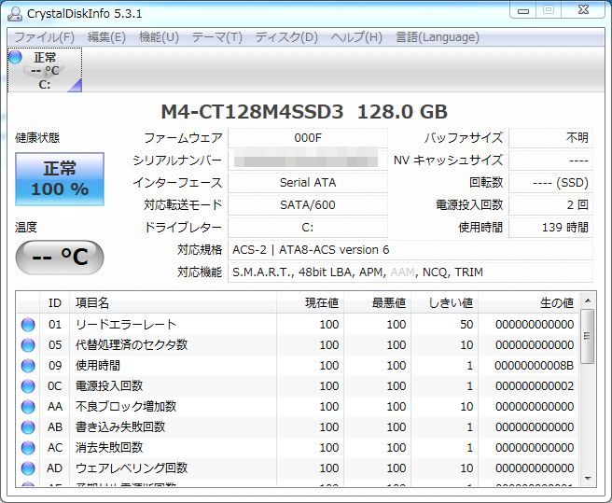Click the drive letter field showing C:
The height and width of the screenshot is (503, 612).
308,227
